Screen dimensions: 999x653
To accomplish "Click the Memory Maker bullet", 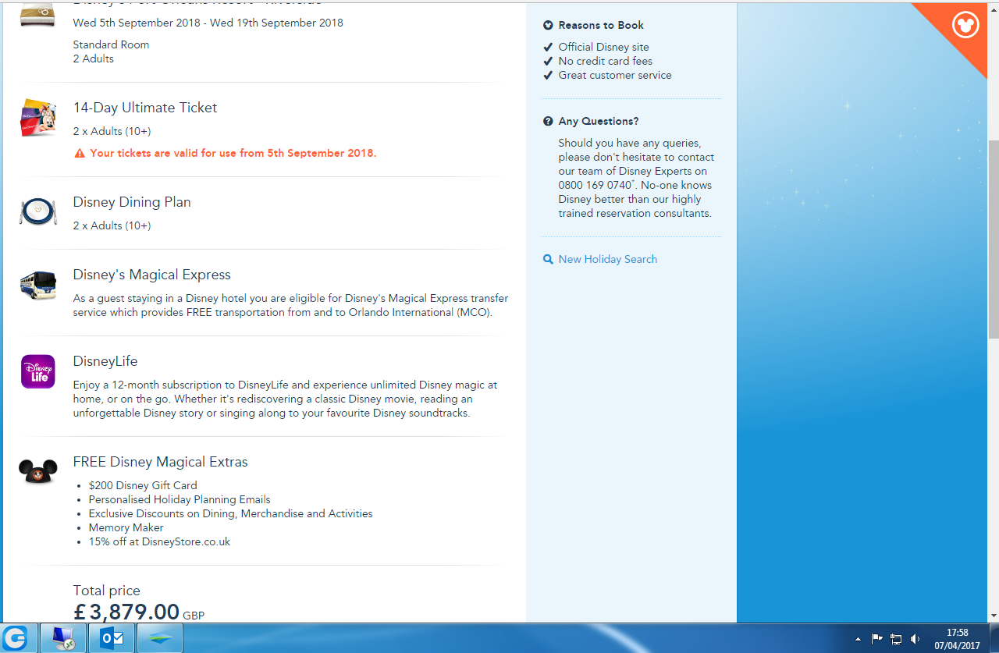I will 126,527.
